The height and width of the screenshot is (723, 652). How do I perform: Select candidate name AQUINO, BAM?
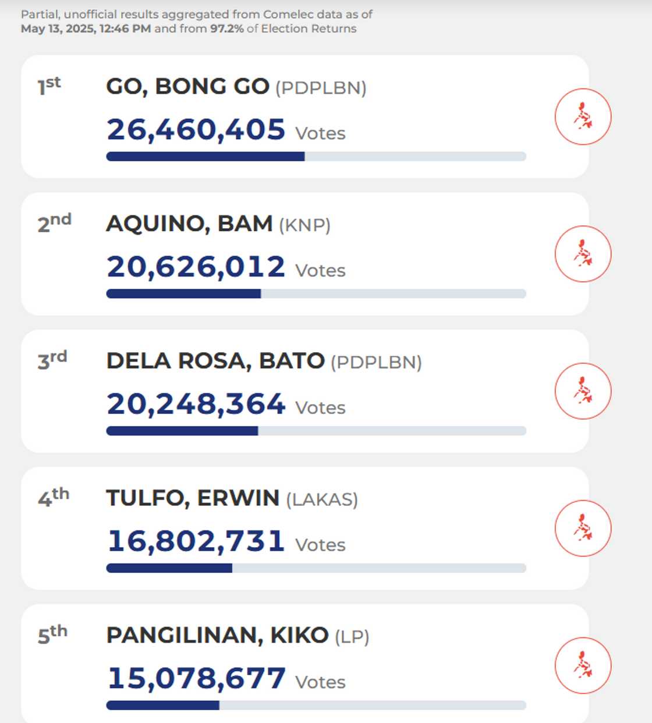point(189,224)
